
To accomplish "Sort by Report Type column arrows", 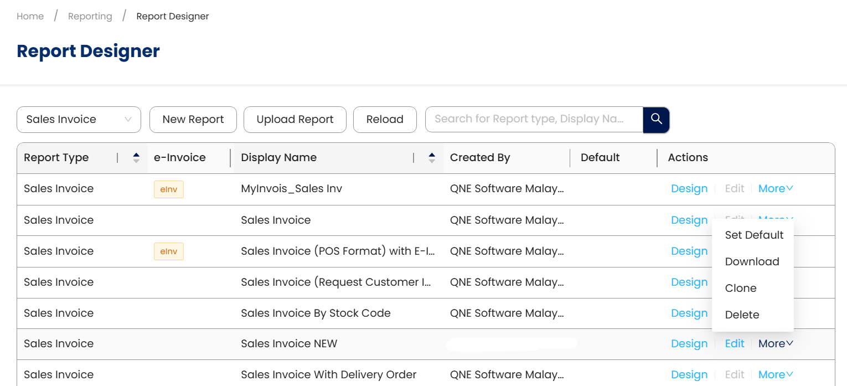I will point(136,158).
